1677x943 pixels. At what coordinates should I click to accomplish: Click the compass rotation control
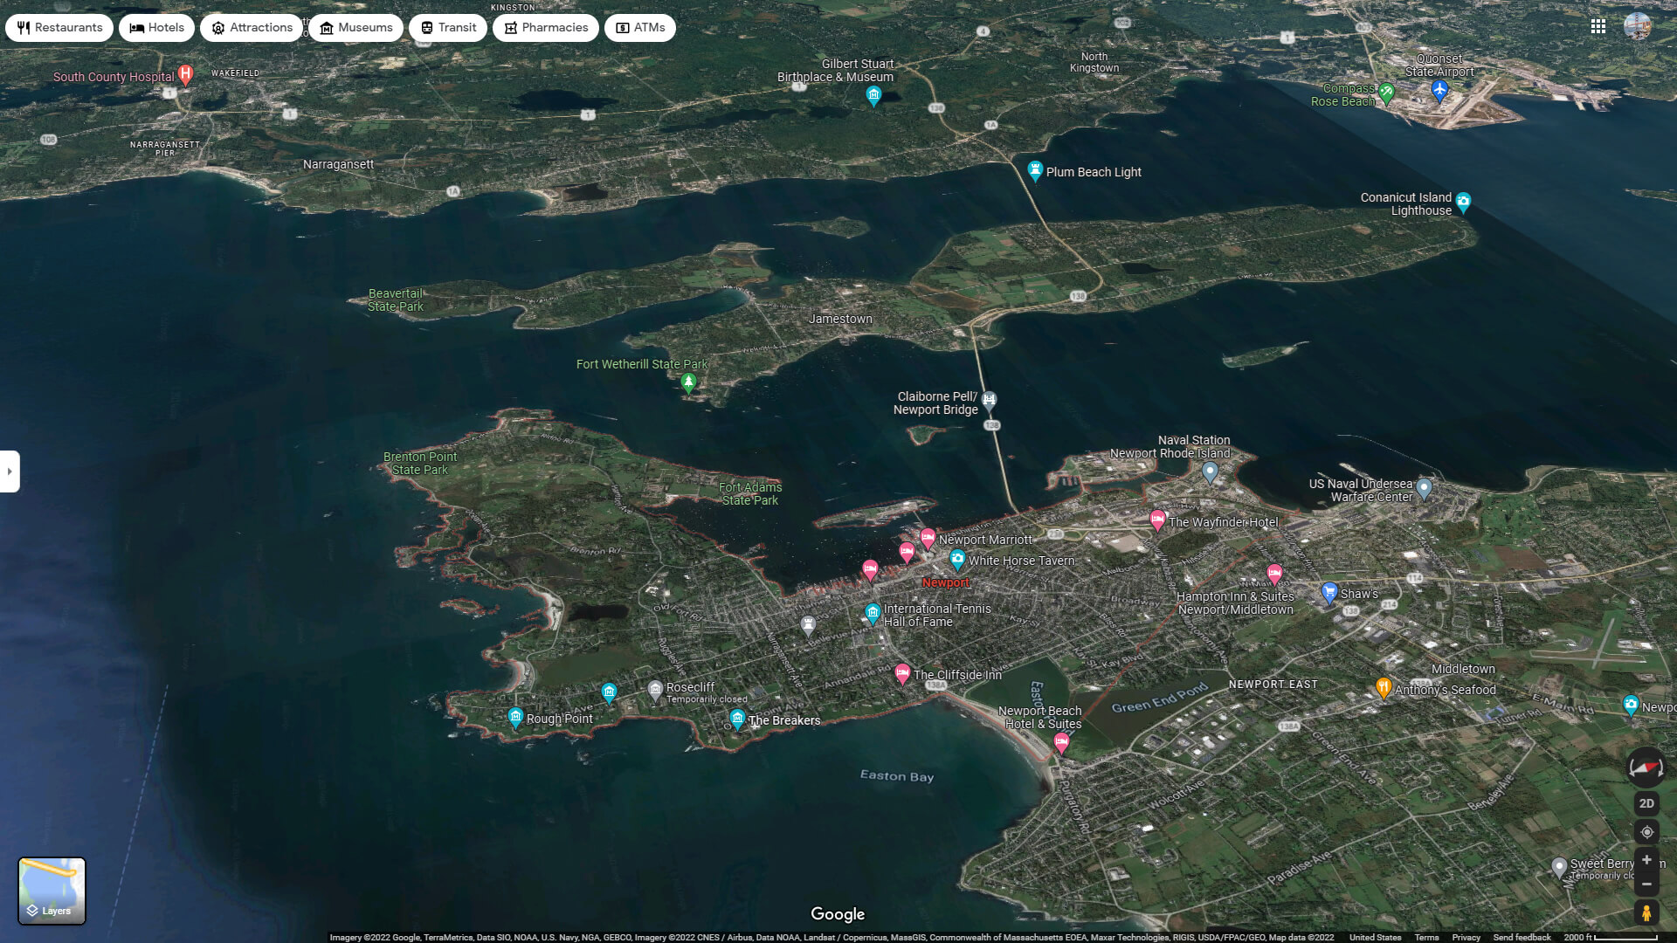[x=1646, y=768]
